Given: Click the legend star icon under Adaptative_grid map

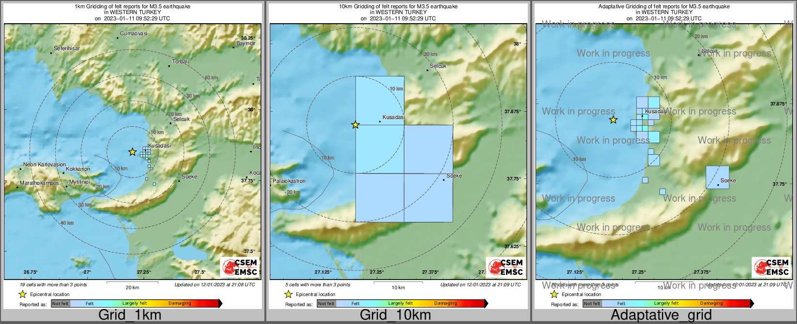Looking at the screenshot, I should point(554,294).
